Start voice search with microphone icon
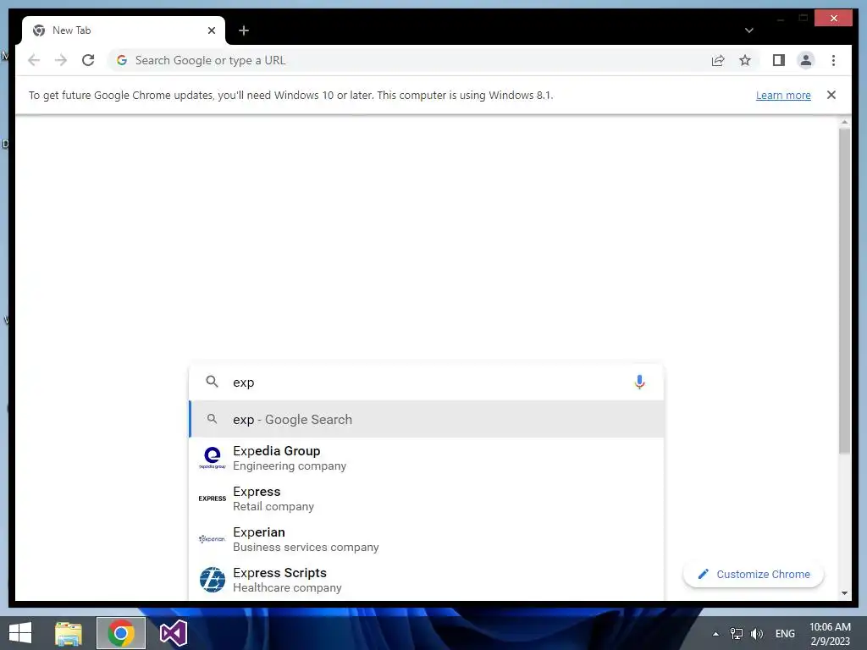This screenshot has width=867, height=650. coord(639,382)
